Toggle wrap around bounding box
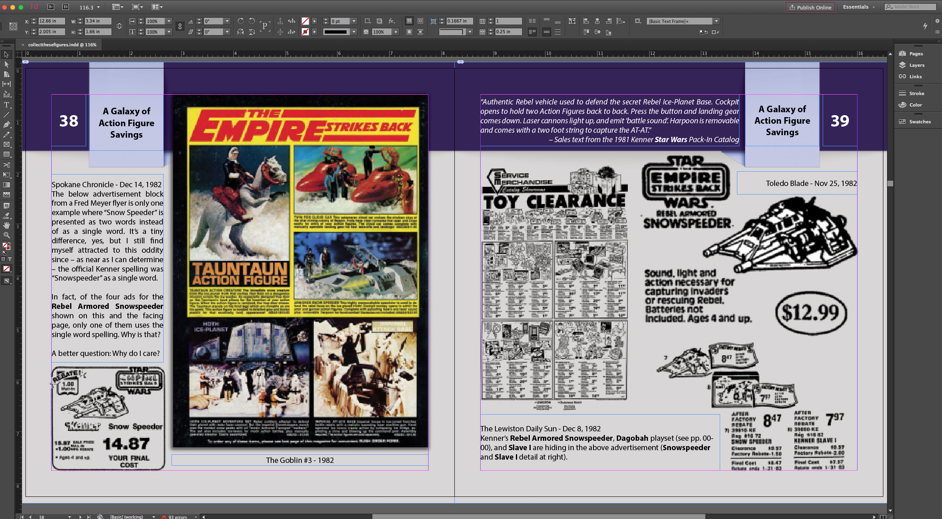The height and width of the screenshot is (519, 942). click(x=420, y=21)
